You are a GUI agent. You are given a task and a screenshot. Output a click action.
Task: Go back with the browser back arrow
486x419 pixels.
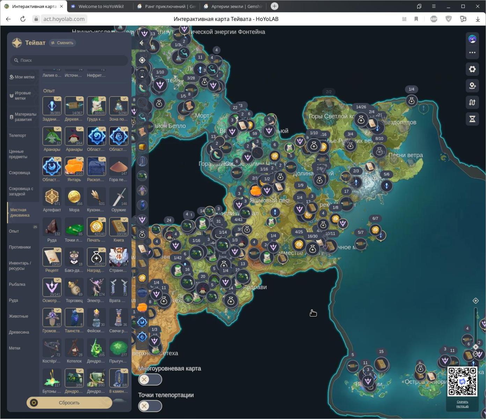click(x=8, y=19)
